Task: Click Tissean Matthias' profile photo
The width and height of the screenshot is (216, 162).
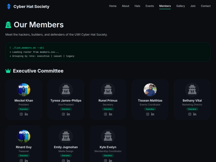Action: pos(150,90)
